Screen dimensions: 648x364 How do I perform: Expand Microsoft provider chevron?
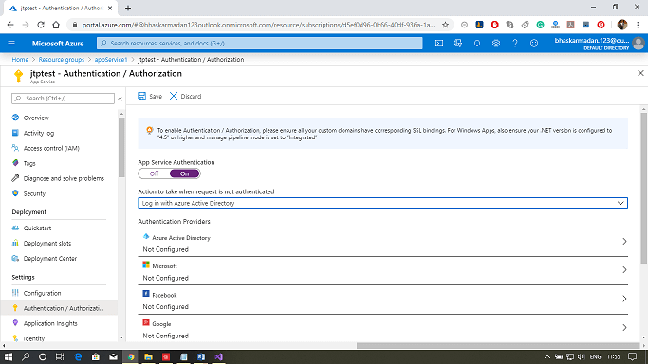(x=624, y=270)
